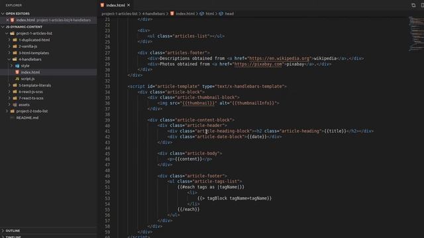Collapse the project-1-articles-list folder chevron
Viewport: 424px width, 238px height.
pyautogui.click(x=7, y=34)
